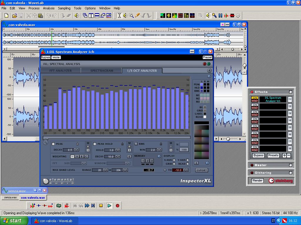Click the magnifier icon in analyzer plugin

[46, 142]
